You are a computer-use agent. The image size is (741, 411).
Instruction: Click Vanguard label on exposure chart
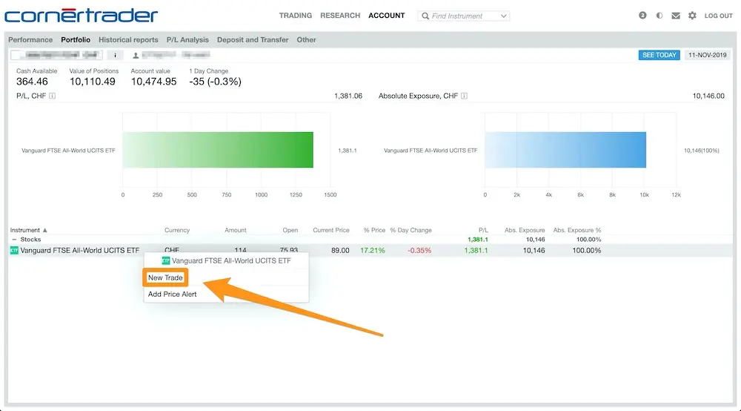(431, 151)
